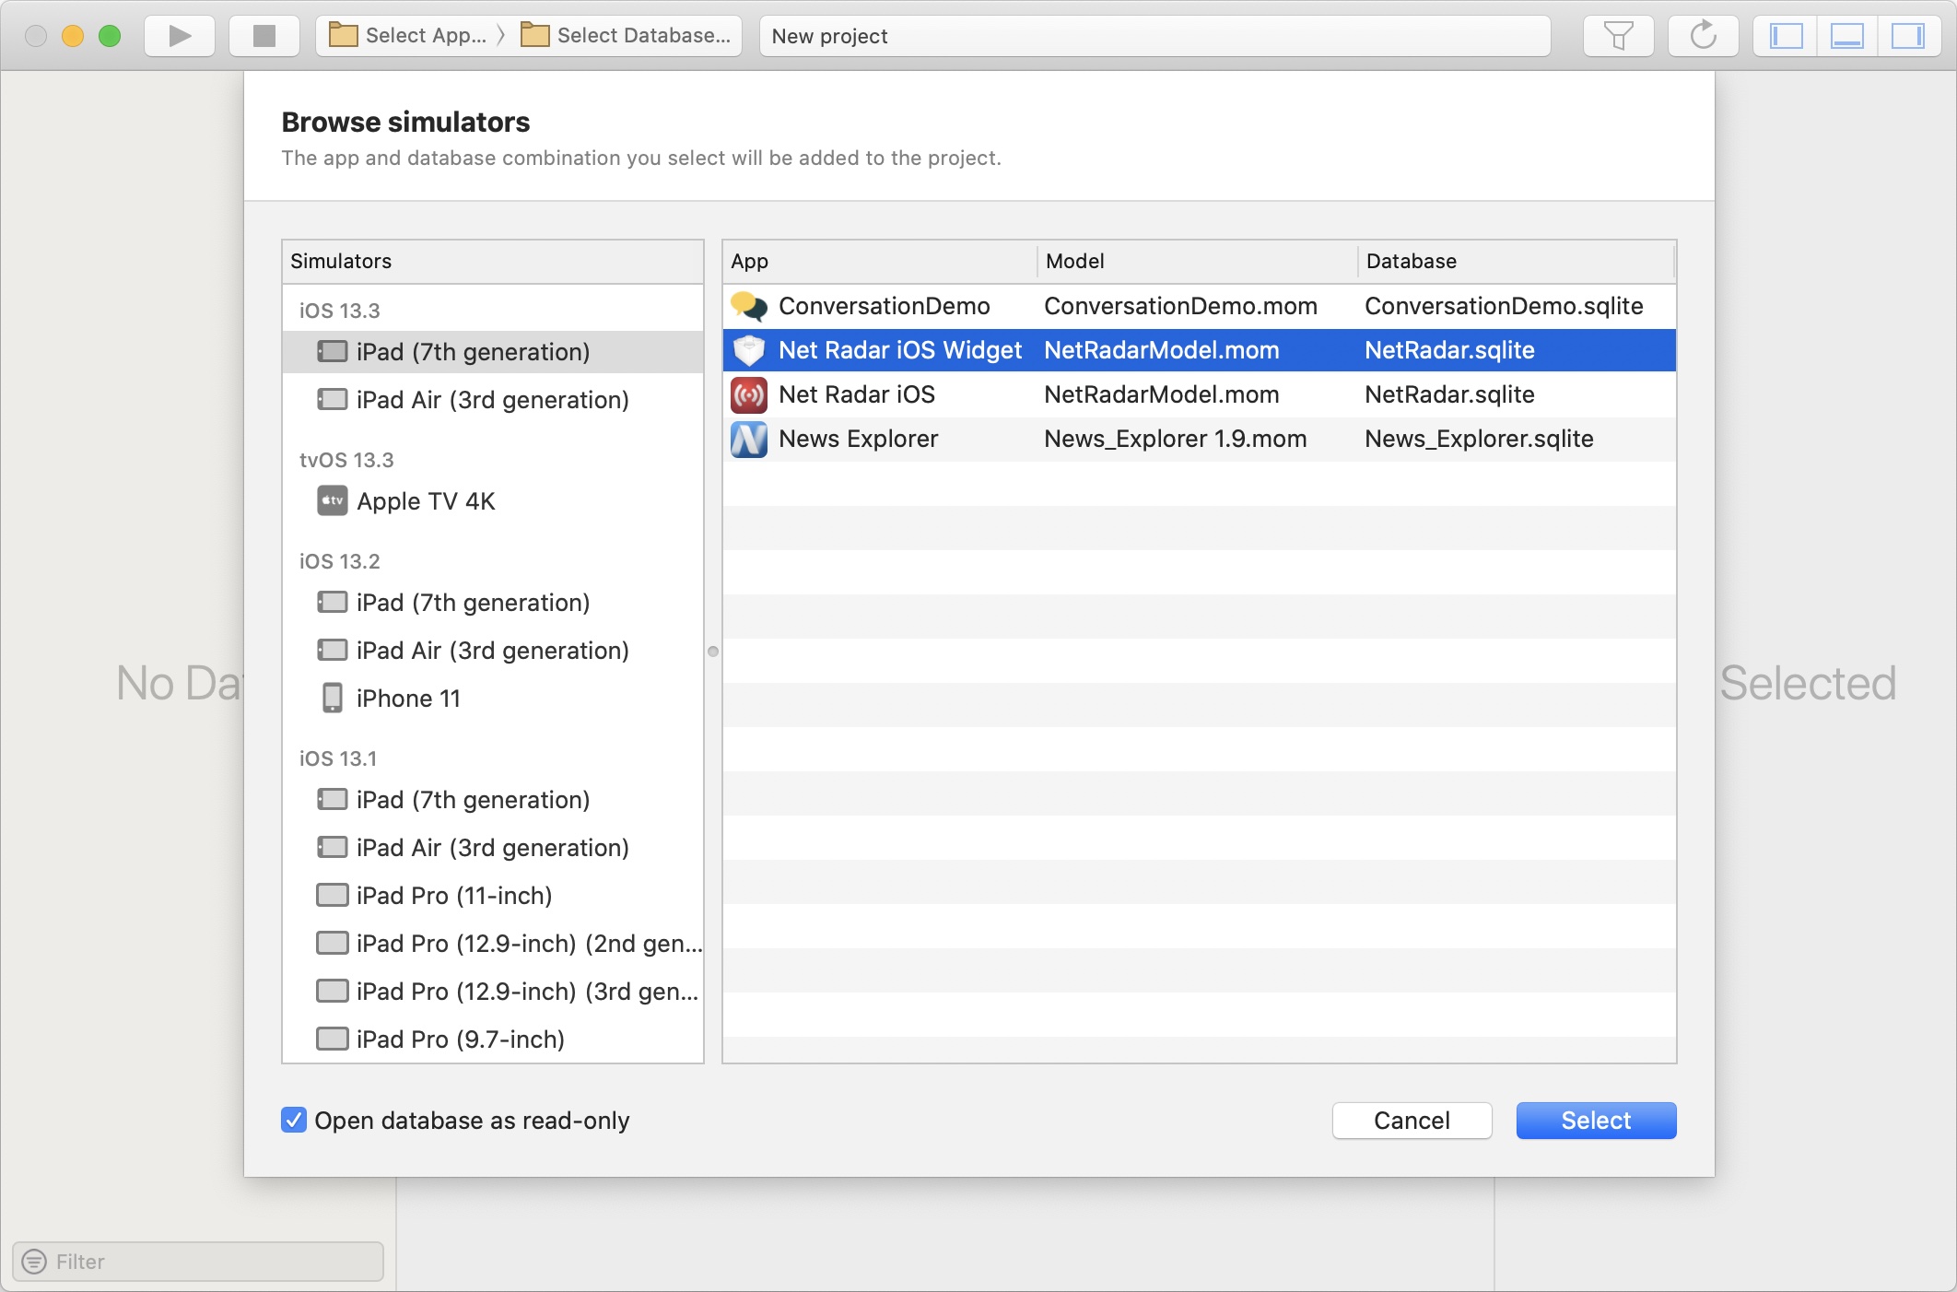The width and height of the screenshot is (1957, 1292).
Task: Click the Stop button in toolbar
Action: pos(264,36)
